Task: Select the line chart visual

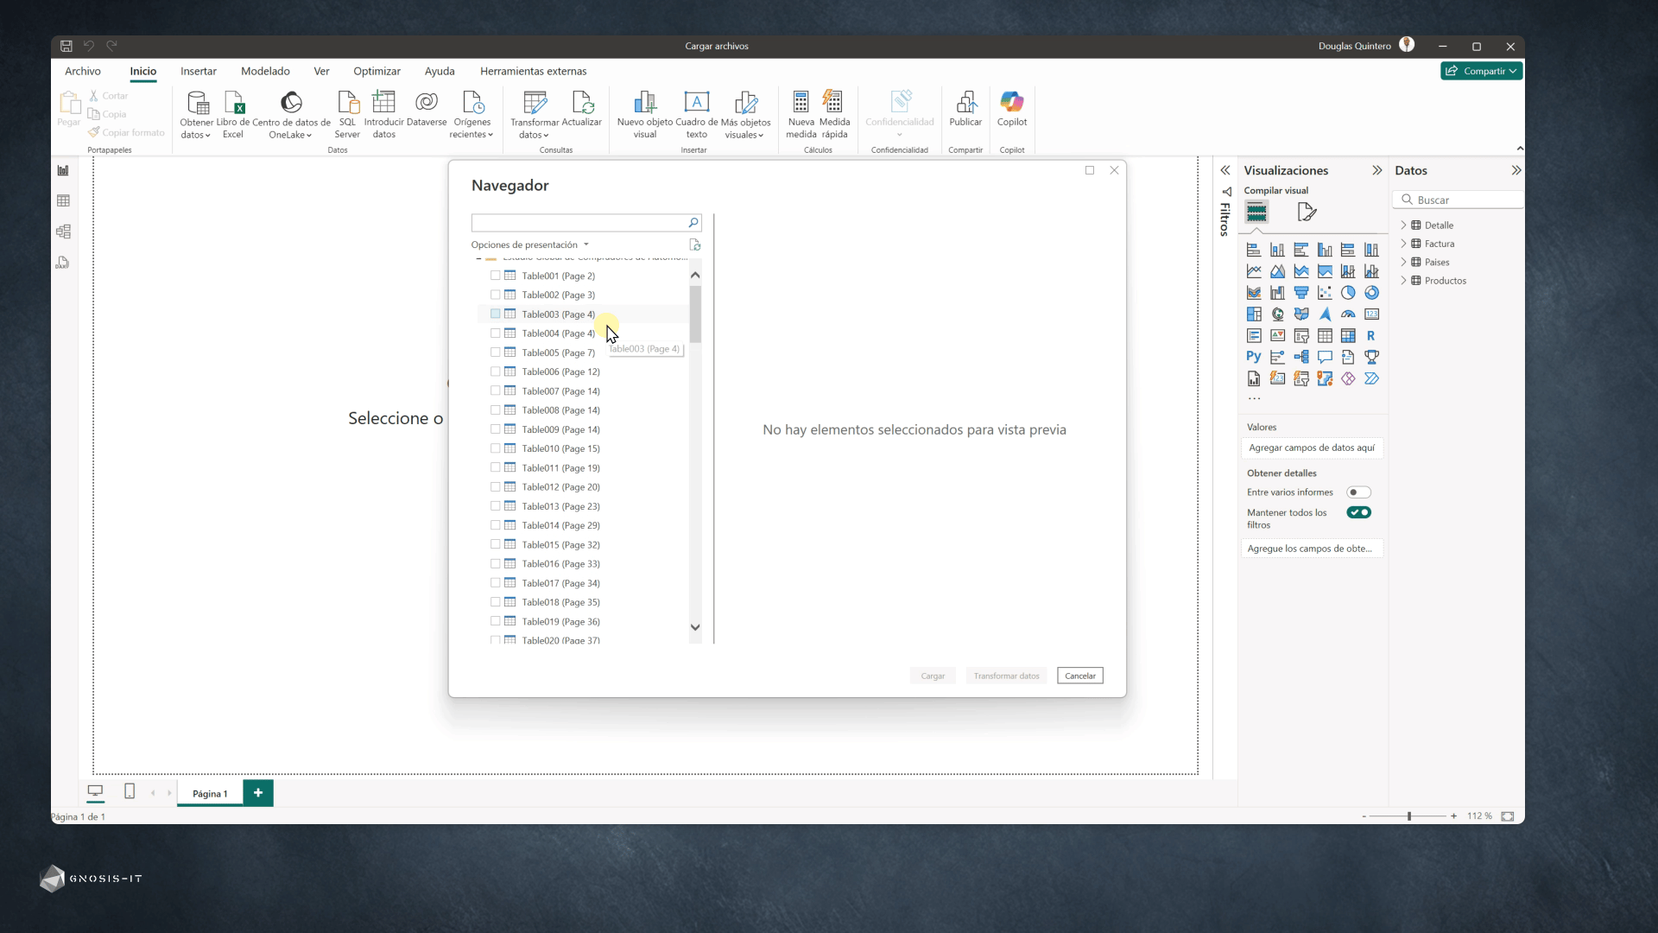Action: (1254, 271)
